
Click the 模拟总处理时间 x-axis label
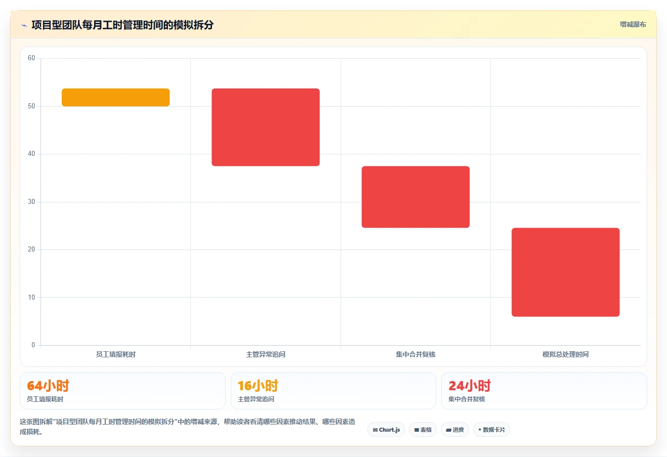coord(565,354)
